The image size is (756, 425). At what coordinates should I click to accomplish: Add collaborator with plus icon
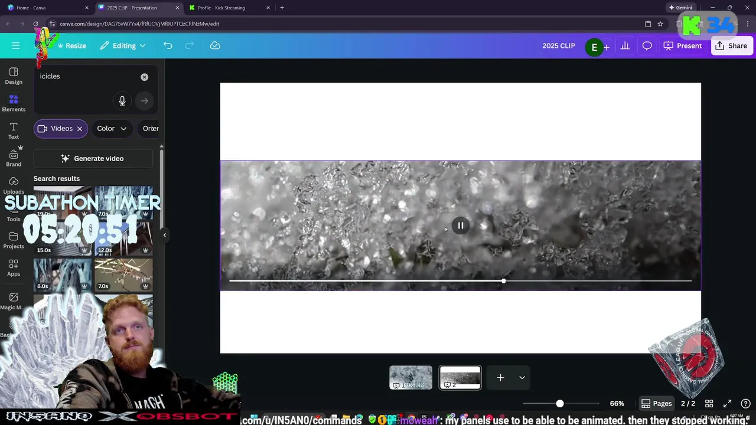(607, 47)
